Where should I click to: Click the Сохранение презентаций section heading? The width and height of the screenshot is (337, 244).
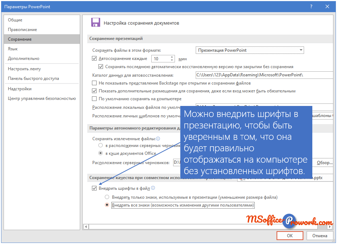[116, 39]
